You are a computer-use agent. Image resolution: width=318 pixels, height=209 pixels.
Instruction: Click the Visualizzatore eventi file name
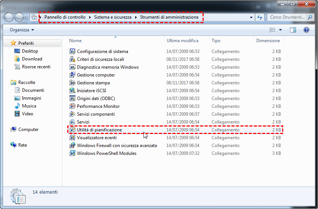(x=97, y=138)
